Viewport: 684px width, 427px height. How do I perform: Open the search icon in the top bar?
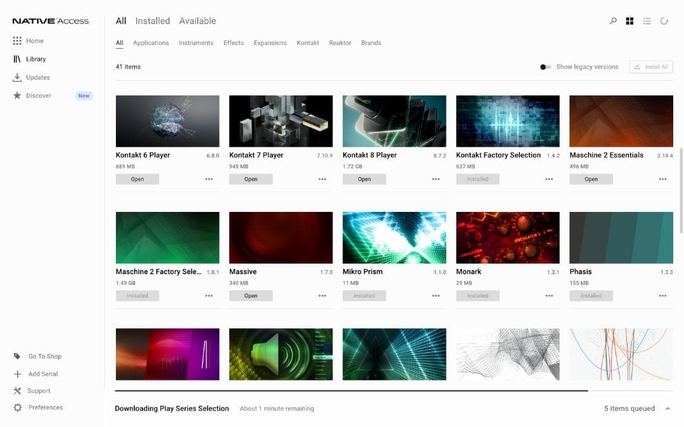[x=613, y=20]
